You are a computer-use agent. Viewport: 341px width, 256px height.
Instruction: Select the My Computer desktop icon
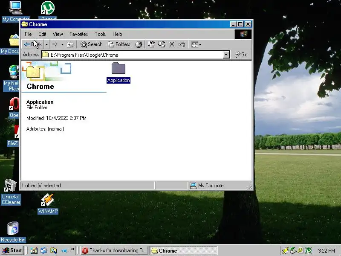pos(15,11)
